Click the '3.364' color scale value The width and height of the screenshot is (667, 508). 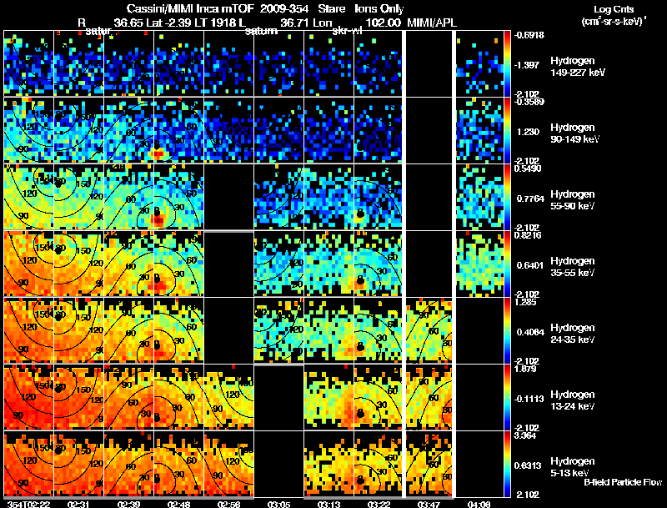point(525,435)
